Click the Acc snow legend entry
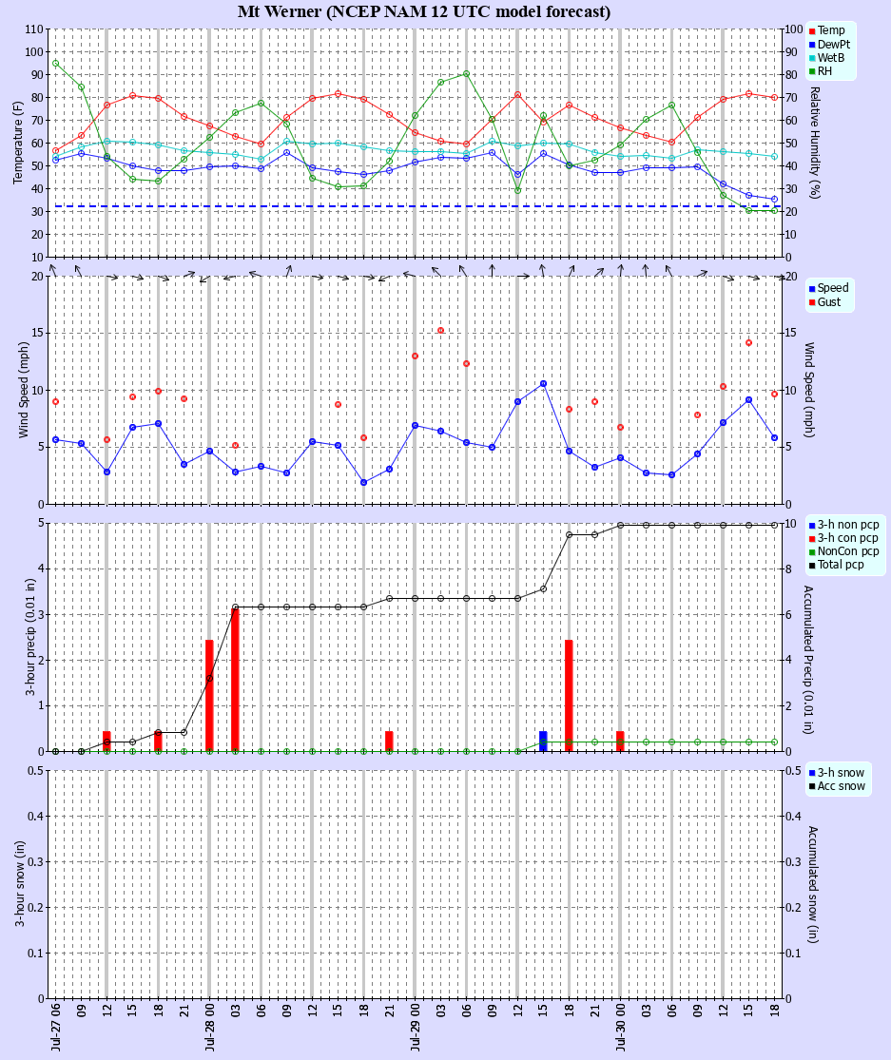This screenshot has width=891, height=1060. (x=837, y=786)
